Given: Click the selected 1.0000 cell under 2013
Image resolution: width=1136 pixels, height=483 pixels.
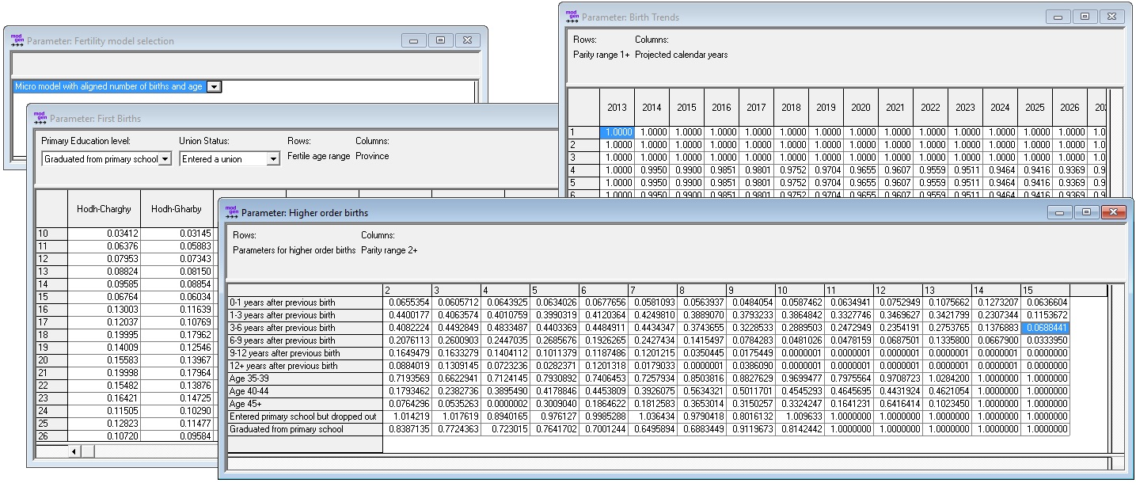Looking at the screenshot, I should click(617, 132).
